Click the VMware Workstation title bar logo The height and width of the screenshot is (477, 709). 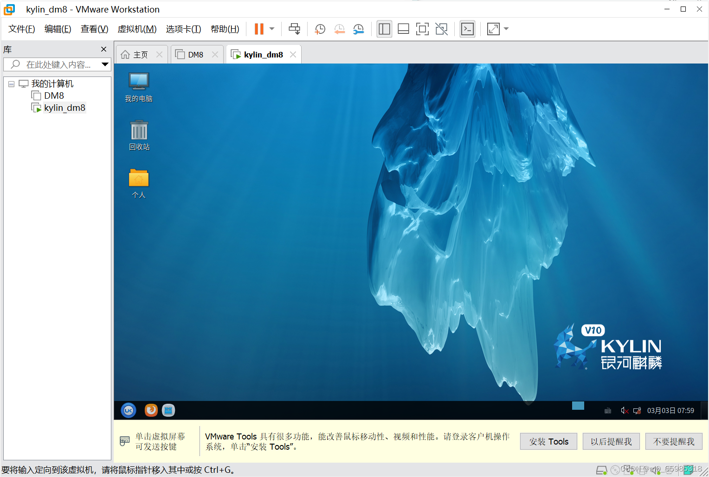(x=9, y=9)
